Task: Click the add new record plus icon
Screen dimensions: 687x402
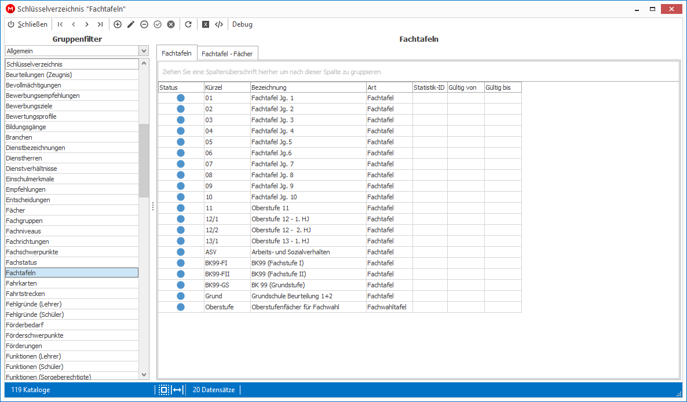Action: click(118, 24)
